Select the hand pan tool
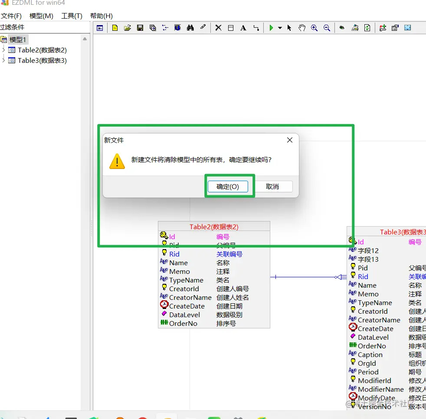Screen dimensions: 426x419 click(301, 28)
